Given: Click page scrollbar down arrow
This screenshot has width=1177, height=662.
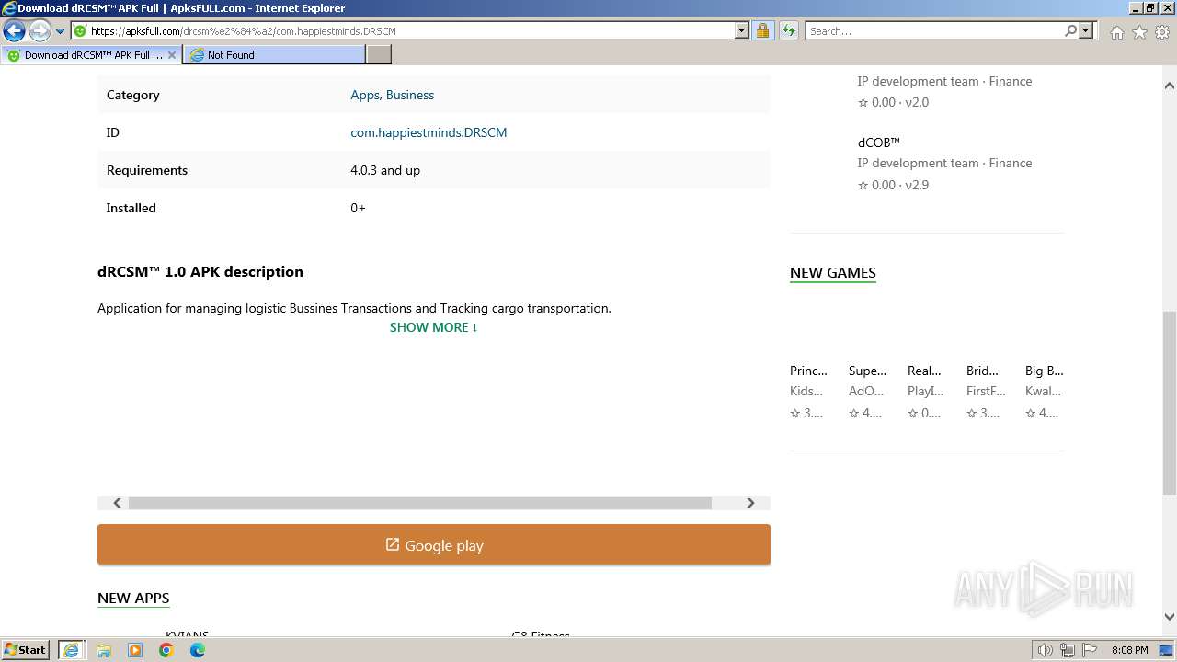Looking at the screenshot, I should click(1170, 617).
